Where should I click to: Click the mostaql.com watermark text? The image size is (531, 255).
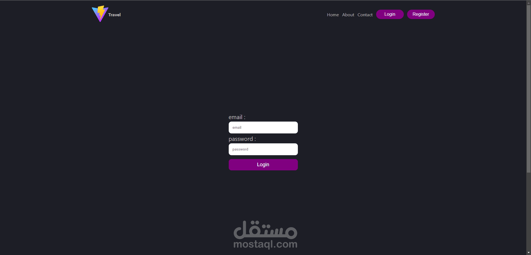point(265,244)
